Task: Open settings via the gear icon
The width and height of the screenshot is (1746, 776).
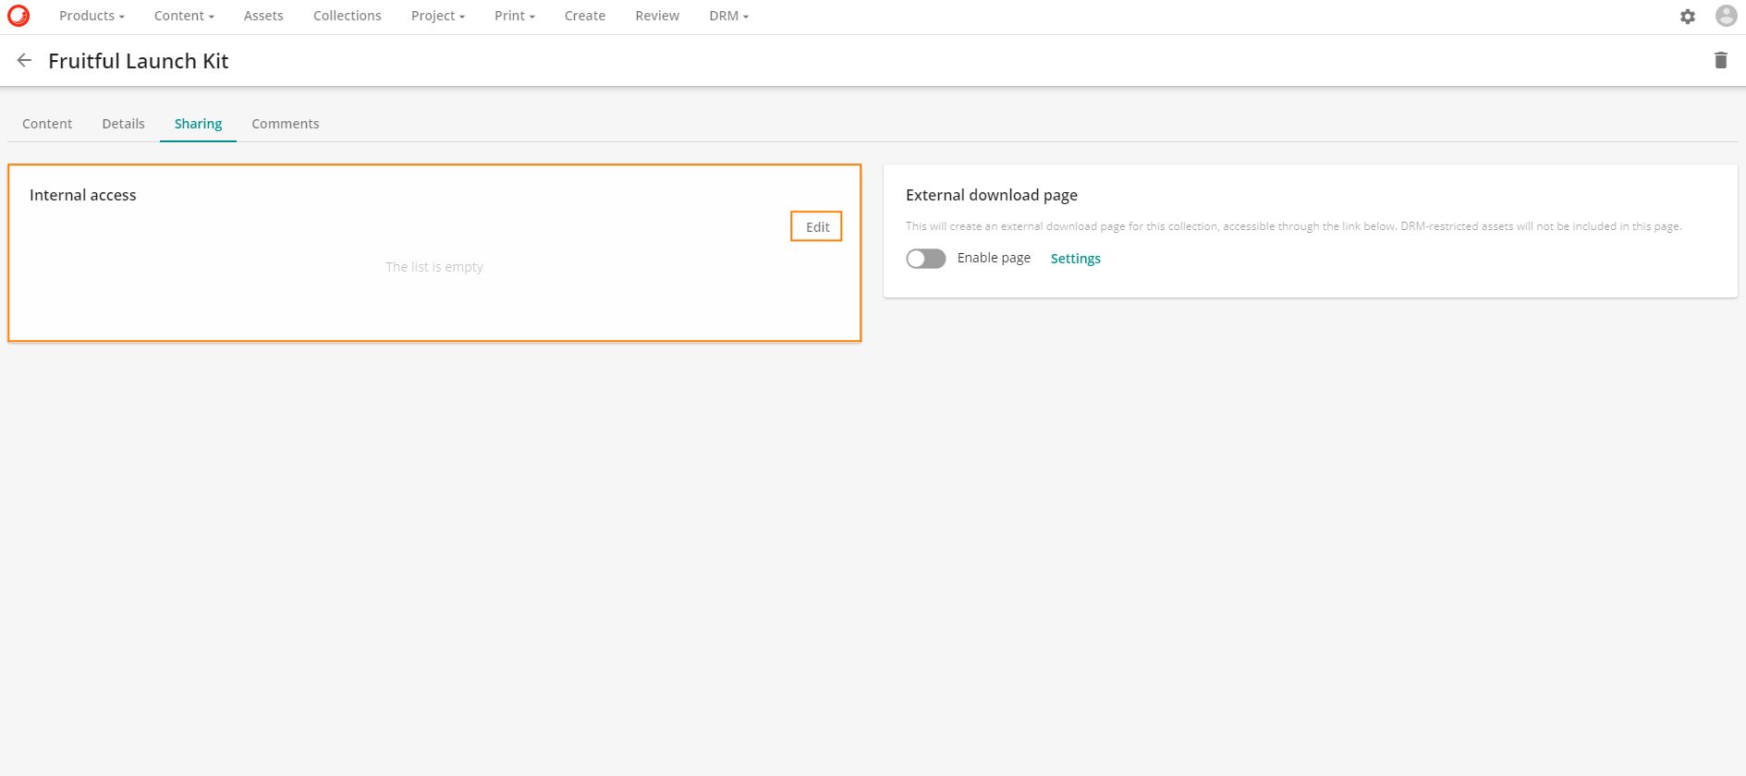Action: pyautogui.click(x=1687, y=17)
